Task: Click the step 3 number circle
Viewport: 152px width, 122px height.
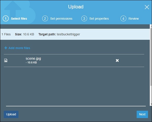Action: click(x=84, y=18)
